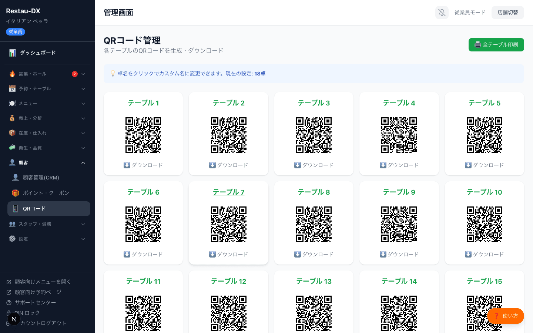Click the QR code image for テーブル 13
The image size is (533, 333).
314,313
